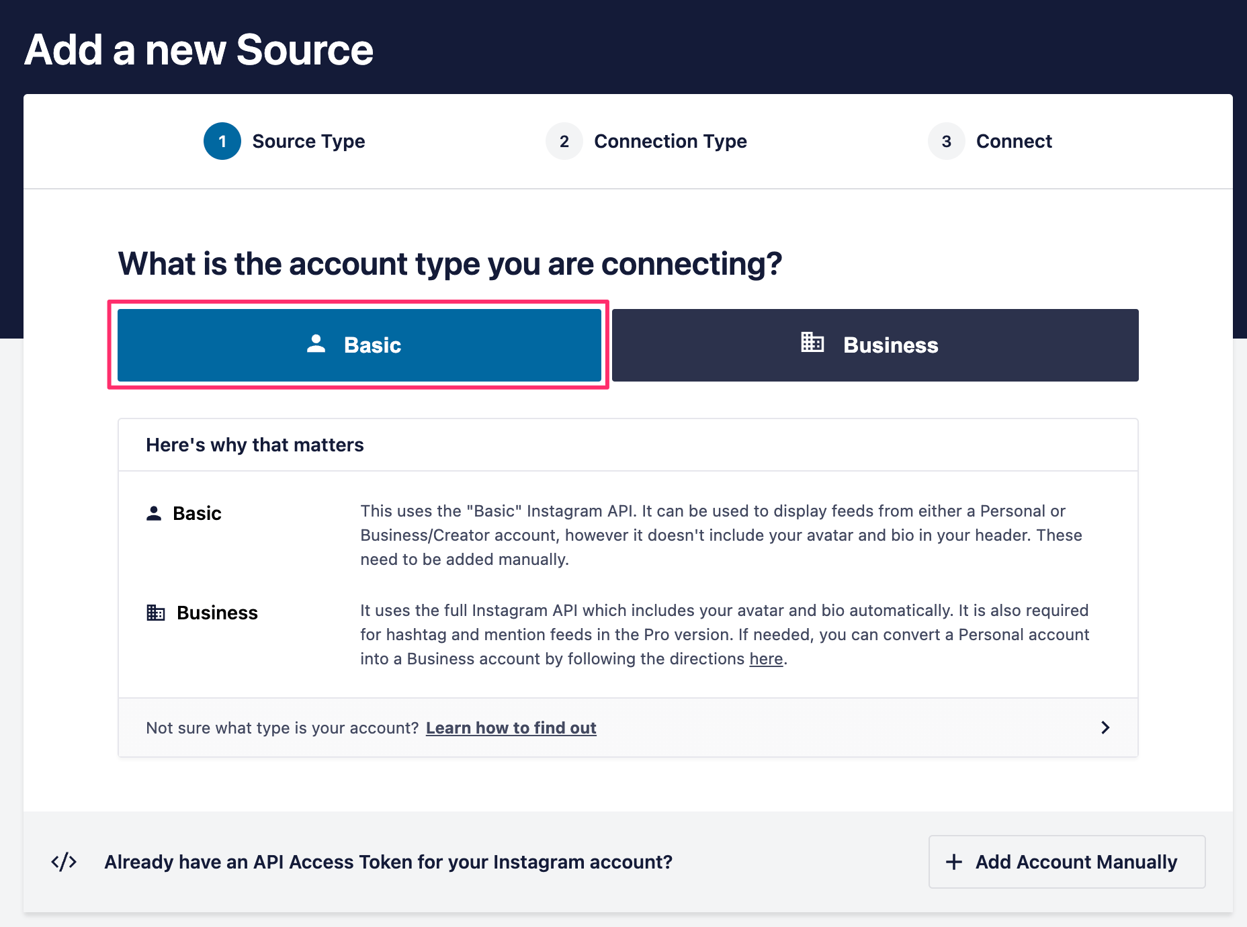
Task: Click Add Account Manually button
Action: (1067, 862)
